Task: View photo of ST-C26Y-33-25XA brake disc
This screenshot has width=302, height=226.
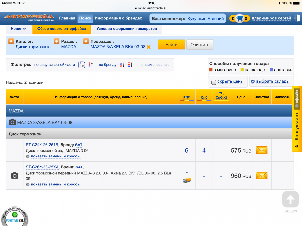Action: [15, 176]
